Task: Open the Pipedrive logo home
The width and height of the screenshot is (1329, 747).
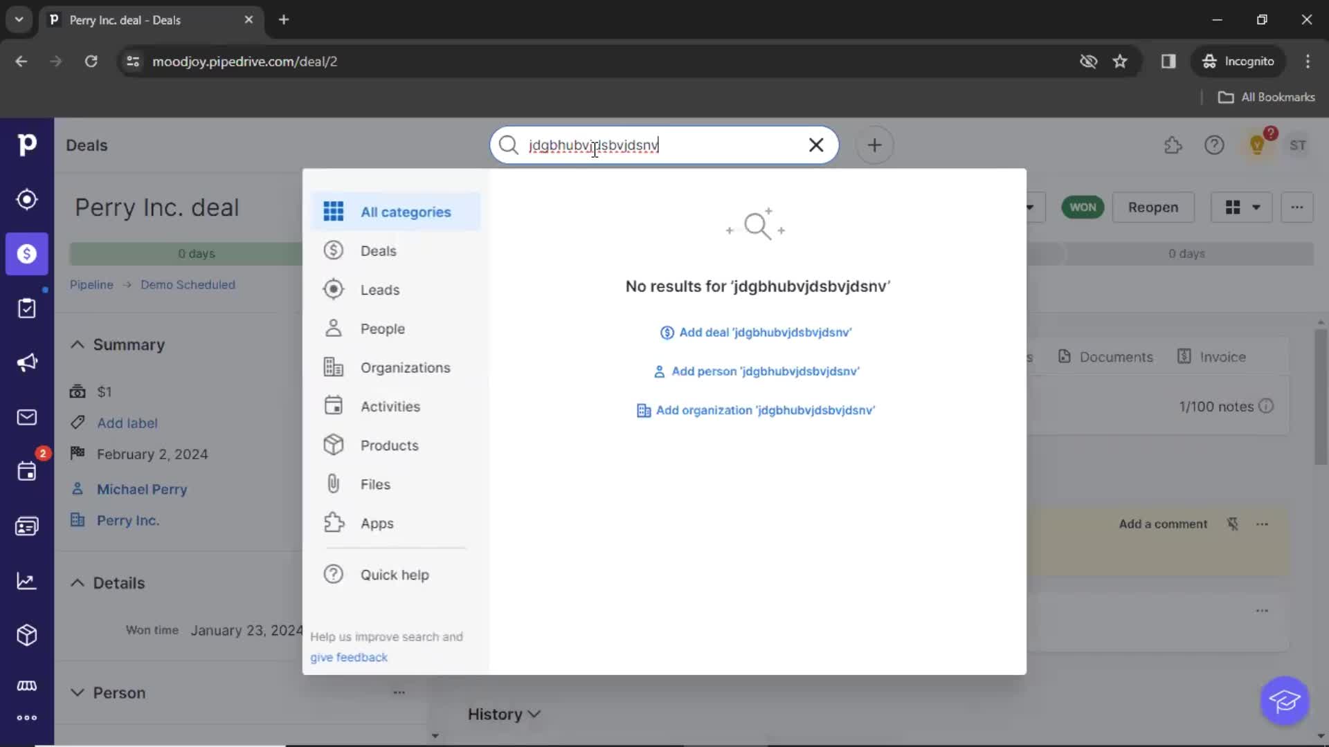Action: pos(26,145)
